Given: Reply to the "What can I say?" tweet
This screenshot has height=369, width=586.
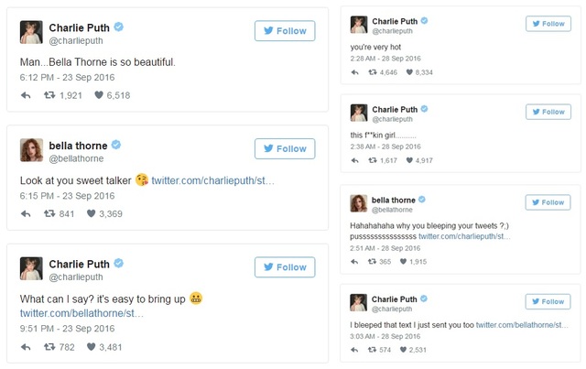Looking at the screenshot, I should click(26, 346).
